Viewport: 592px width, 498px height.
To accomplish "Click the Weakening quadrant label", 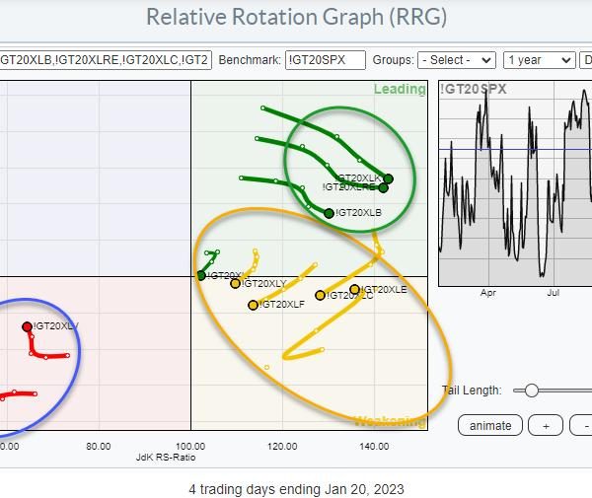I will [x=391, y=421].
